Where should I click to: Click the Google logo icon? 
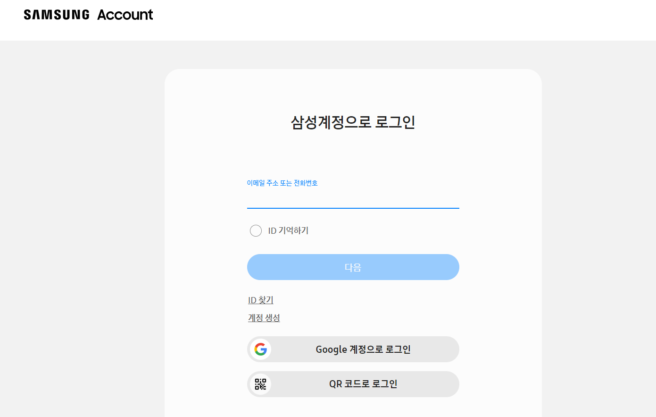(260, 349)
